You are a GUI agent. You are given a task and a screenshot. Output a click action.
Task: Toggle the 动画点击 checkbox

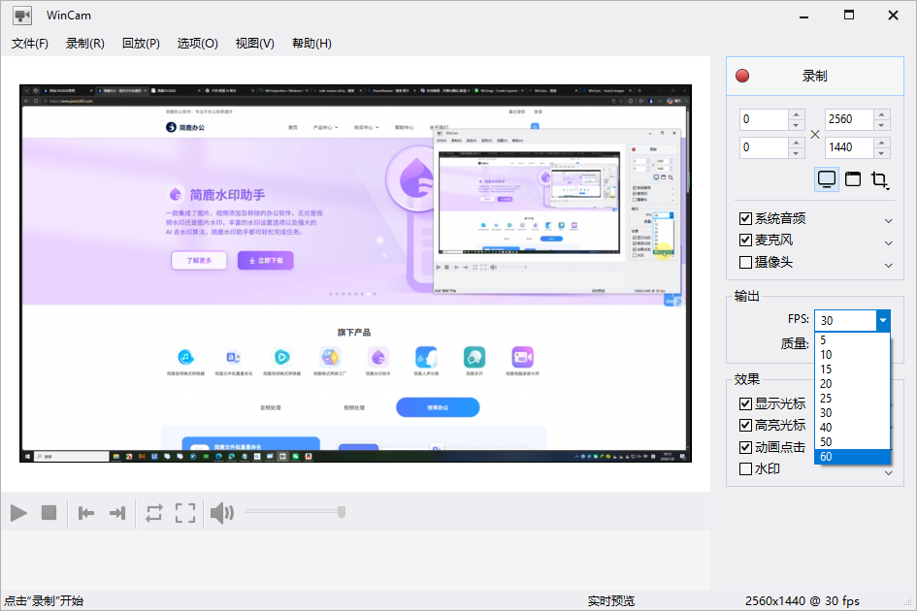tap(745, 448)
